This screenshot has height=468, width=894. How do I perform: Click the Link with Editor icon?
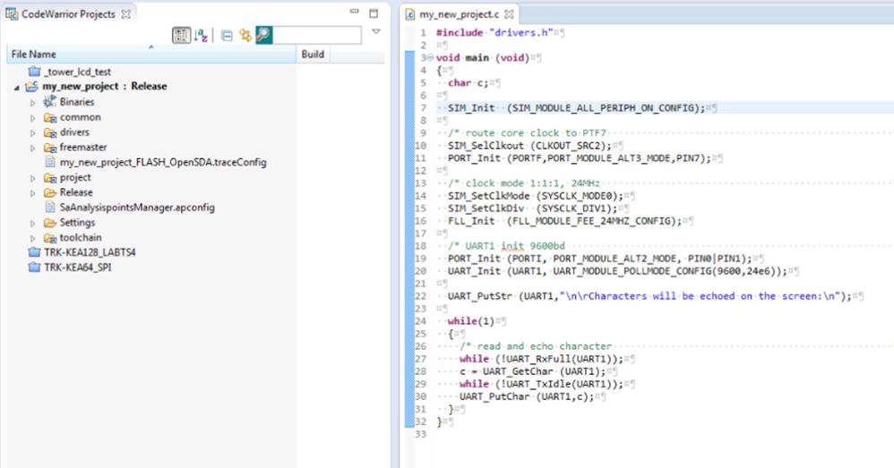click(245, 35)
